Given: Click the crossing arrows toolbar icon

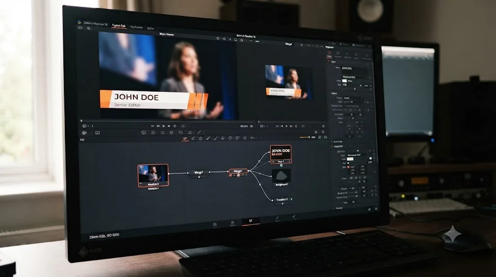Looking at the screenshot, I should pyautogui.click(x=190, y=133).
